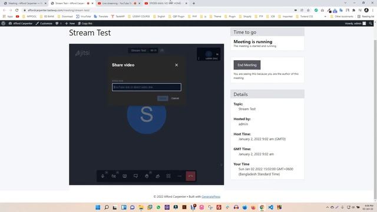377x212 pixels.
Task: Open File Explorer from taskbar
Action: pyautogui.click(x=141, y=207)
